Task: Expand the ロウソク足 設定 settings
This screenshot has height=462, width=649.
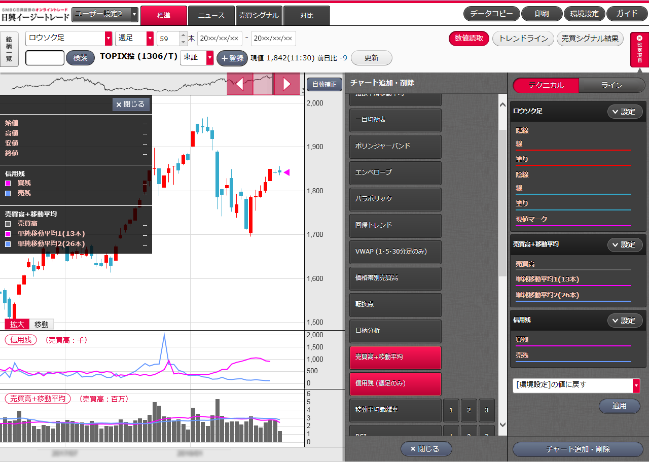Action: [625, 112]
